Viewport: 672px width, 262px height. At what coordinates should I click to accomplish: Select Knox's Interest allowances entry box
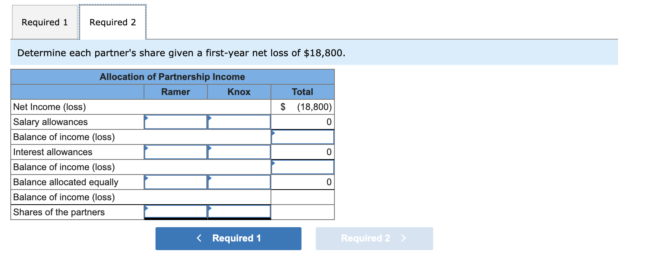(238, 152)
